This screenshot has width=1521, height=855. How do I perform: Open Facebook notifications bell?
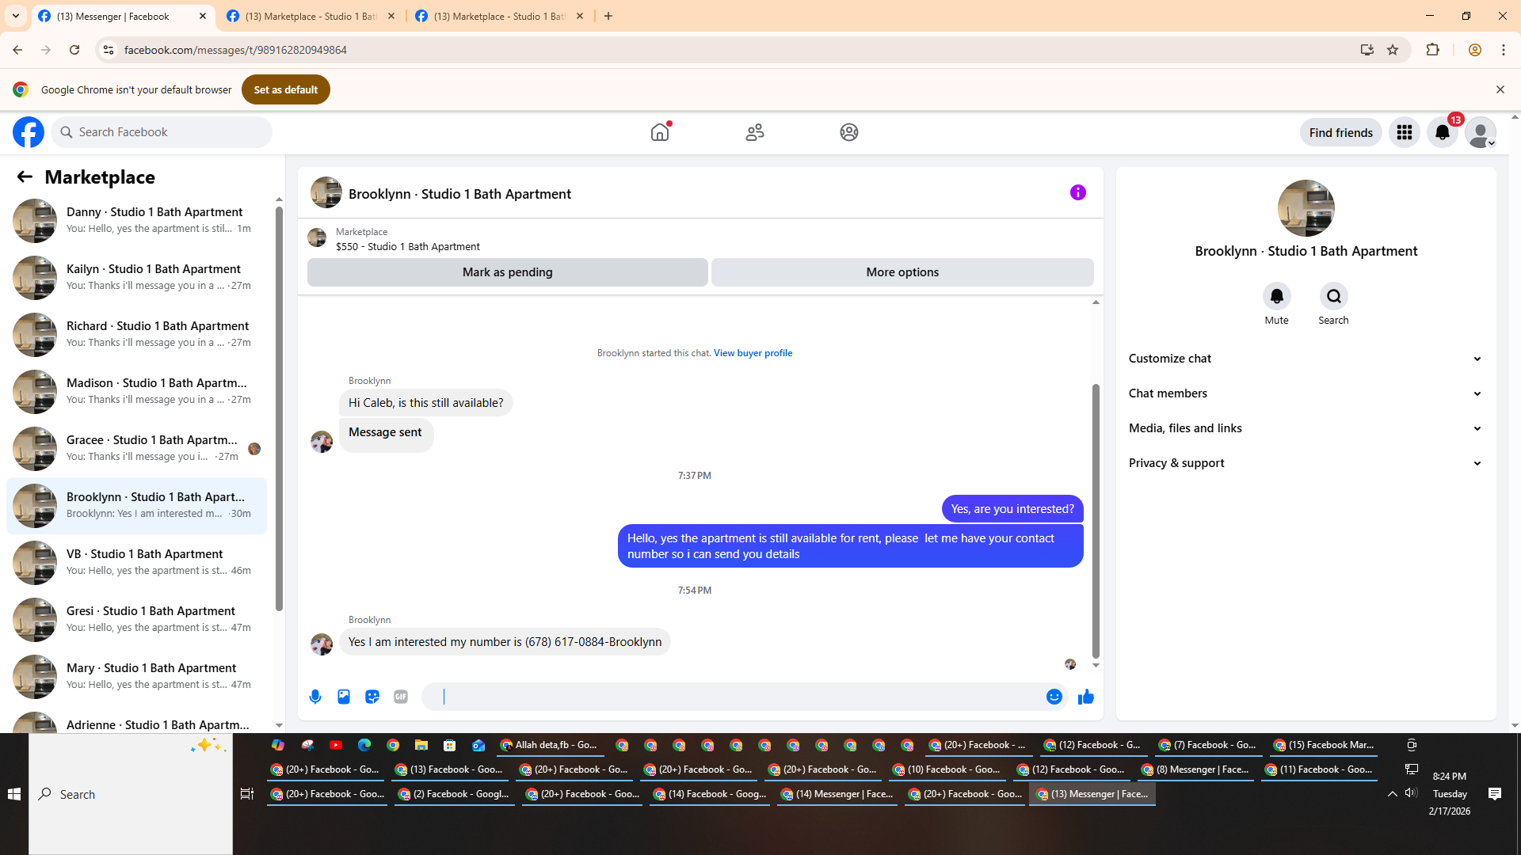pyautogui.click(x=1442, y=132)
